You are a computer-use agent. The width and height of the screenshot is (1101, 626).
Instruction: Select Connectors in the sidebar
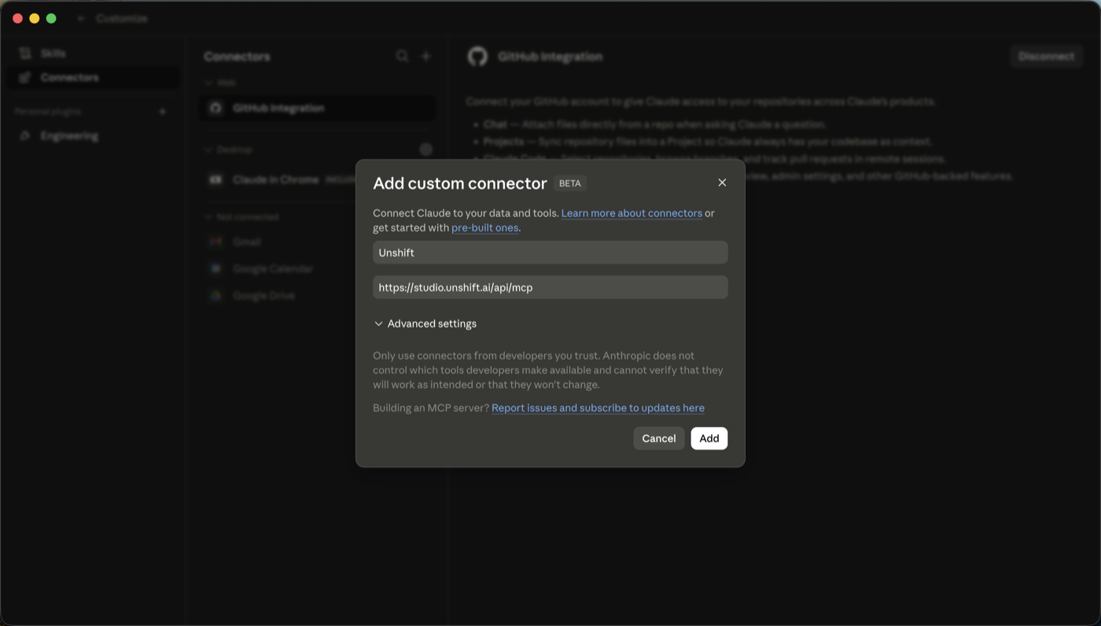click(93, 77)
